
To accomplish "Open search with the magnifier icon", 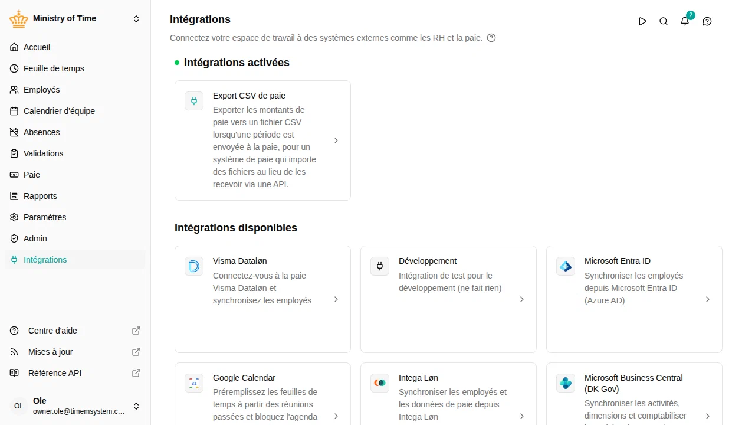I will pos(664,21).
